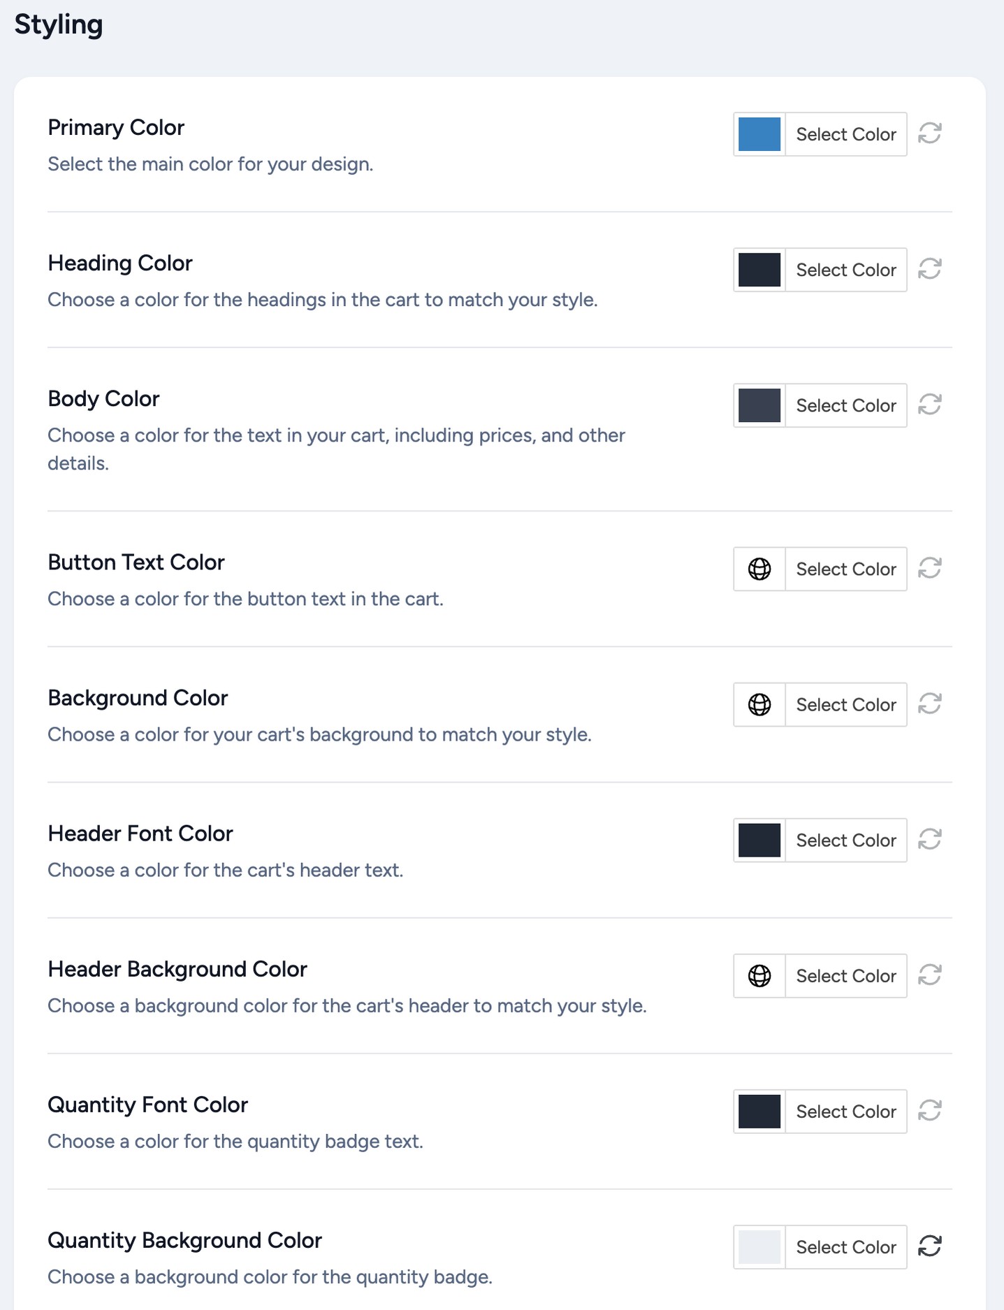Click the Background Color globe icon

click(759, 704)
